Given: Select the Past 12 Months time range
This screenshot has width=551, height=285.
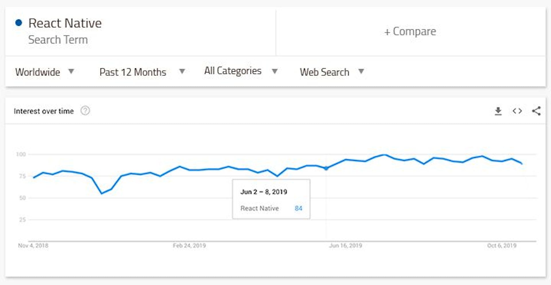Looking at the screenshot, I should tap(133, 72).
